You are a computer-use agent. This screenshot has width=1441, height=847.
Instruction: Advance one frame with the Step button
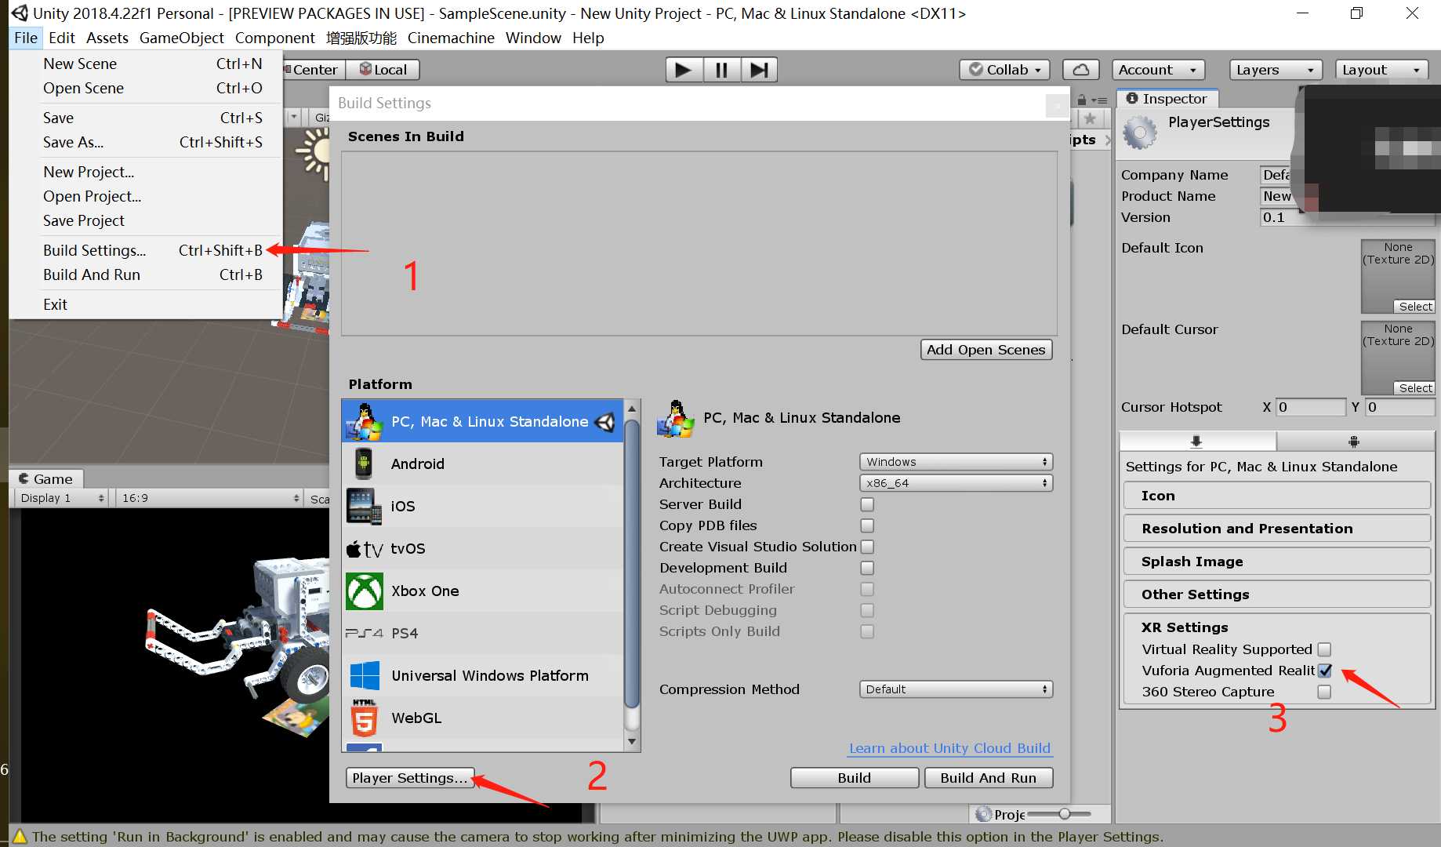click(758, 70)
